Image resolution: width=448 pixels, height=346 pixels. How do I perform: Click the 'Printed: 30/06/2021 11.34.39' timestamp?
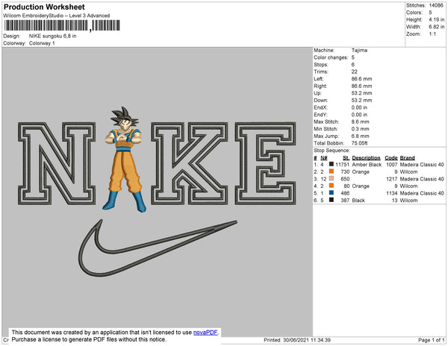[x=297, y=340]
